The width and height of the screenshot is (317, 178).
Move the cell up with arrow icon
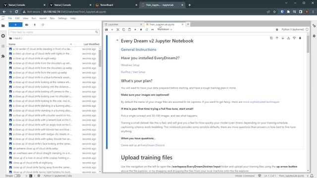(x=277, y=38)
